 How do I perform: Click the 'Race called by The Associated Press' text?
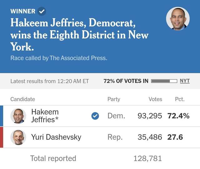(x=59, y=58)
